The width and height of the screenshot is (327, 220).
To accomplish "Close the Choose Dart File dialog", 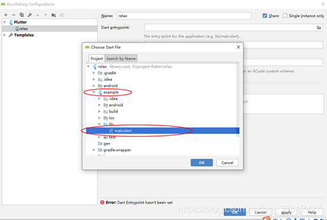I will pos(238,47).
